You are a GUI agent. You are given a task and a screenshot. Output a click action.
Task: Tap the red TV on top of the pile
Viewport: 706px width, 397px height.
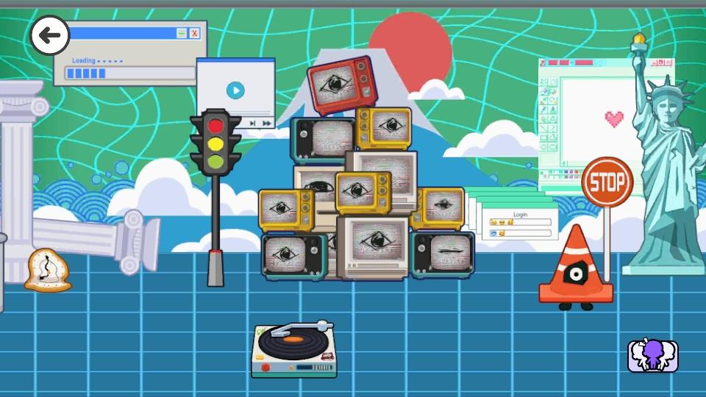[x=341, y=85]
